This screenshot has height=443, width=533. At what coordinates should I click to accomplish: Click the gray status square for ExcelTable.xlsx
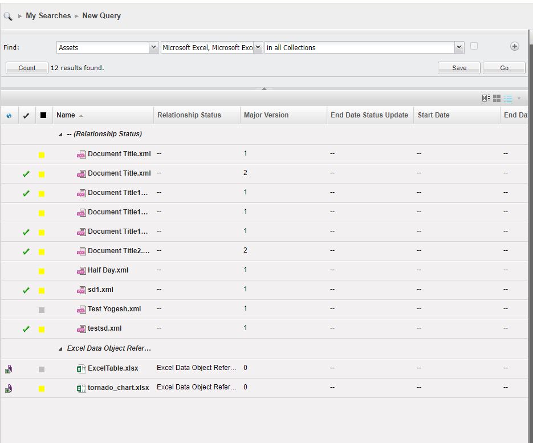coord(42,369)
